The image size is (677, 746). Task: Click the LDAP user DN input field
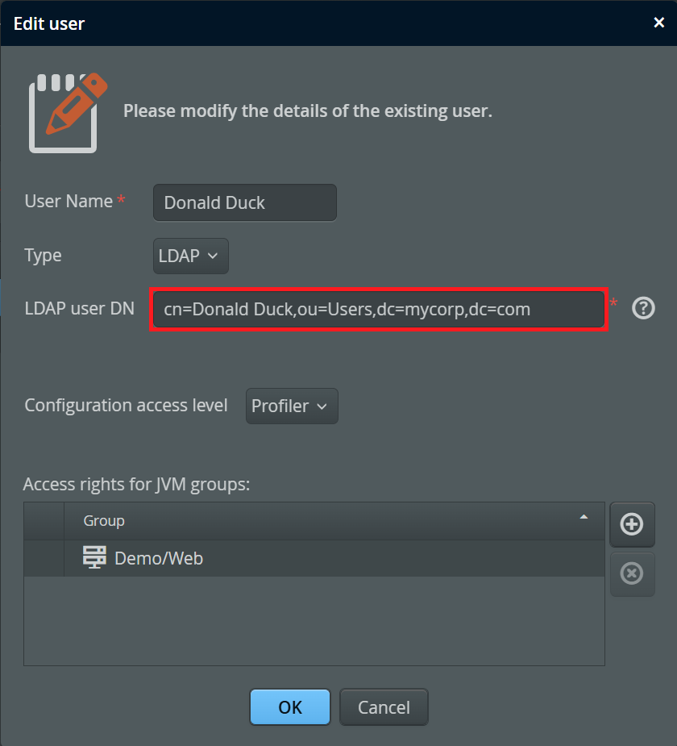[377, 309]
